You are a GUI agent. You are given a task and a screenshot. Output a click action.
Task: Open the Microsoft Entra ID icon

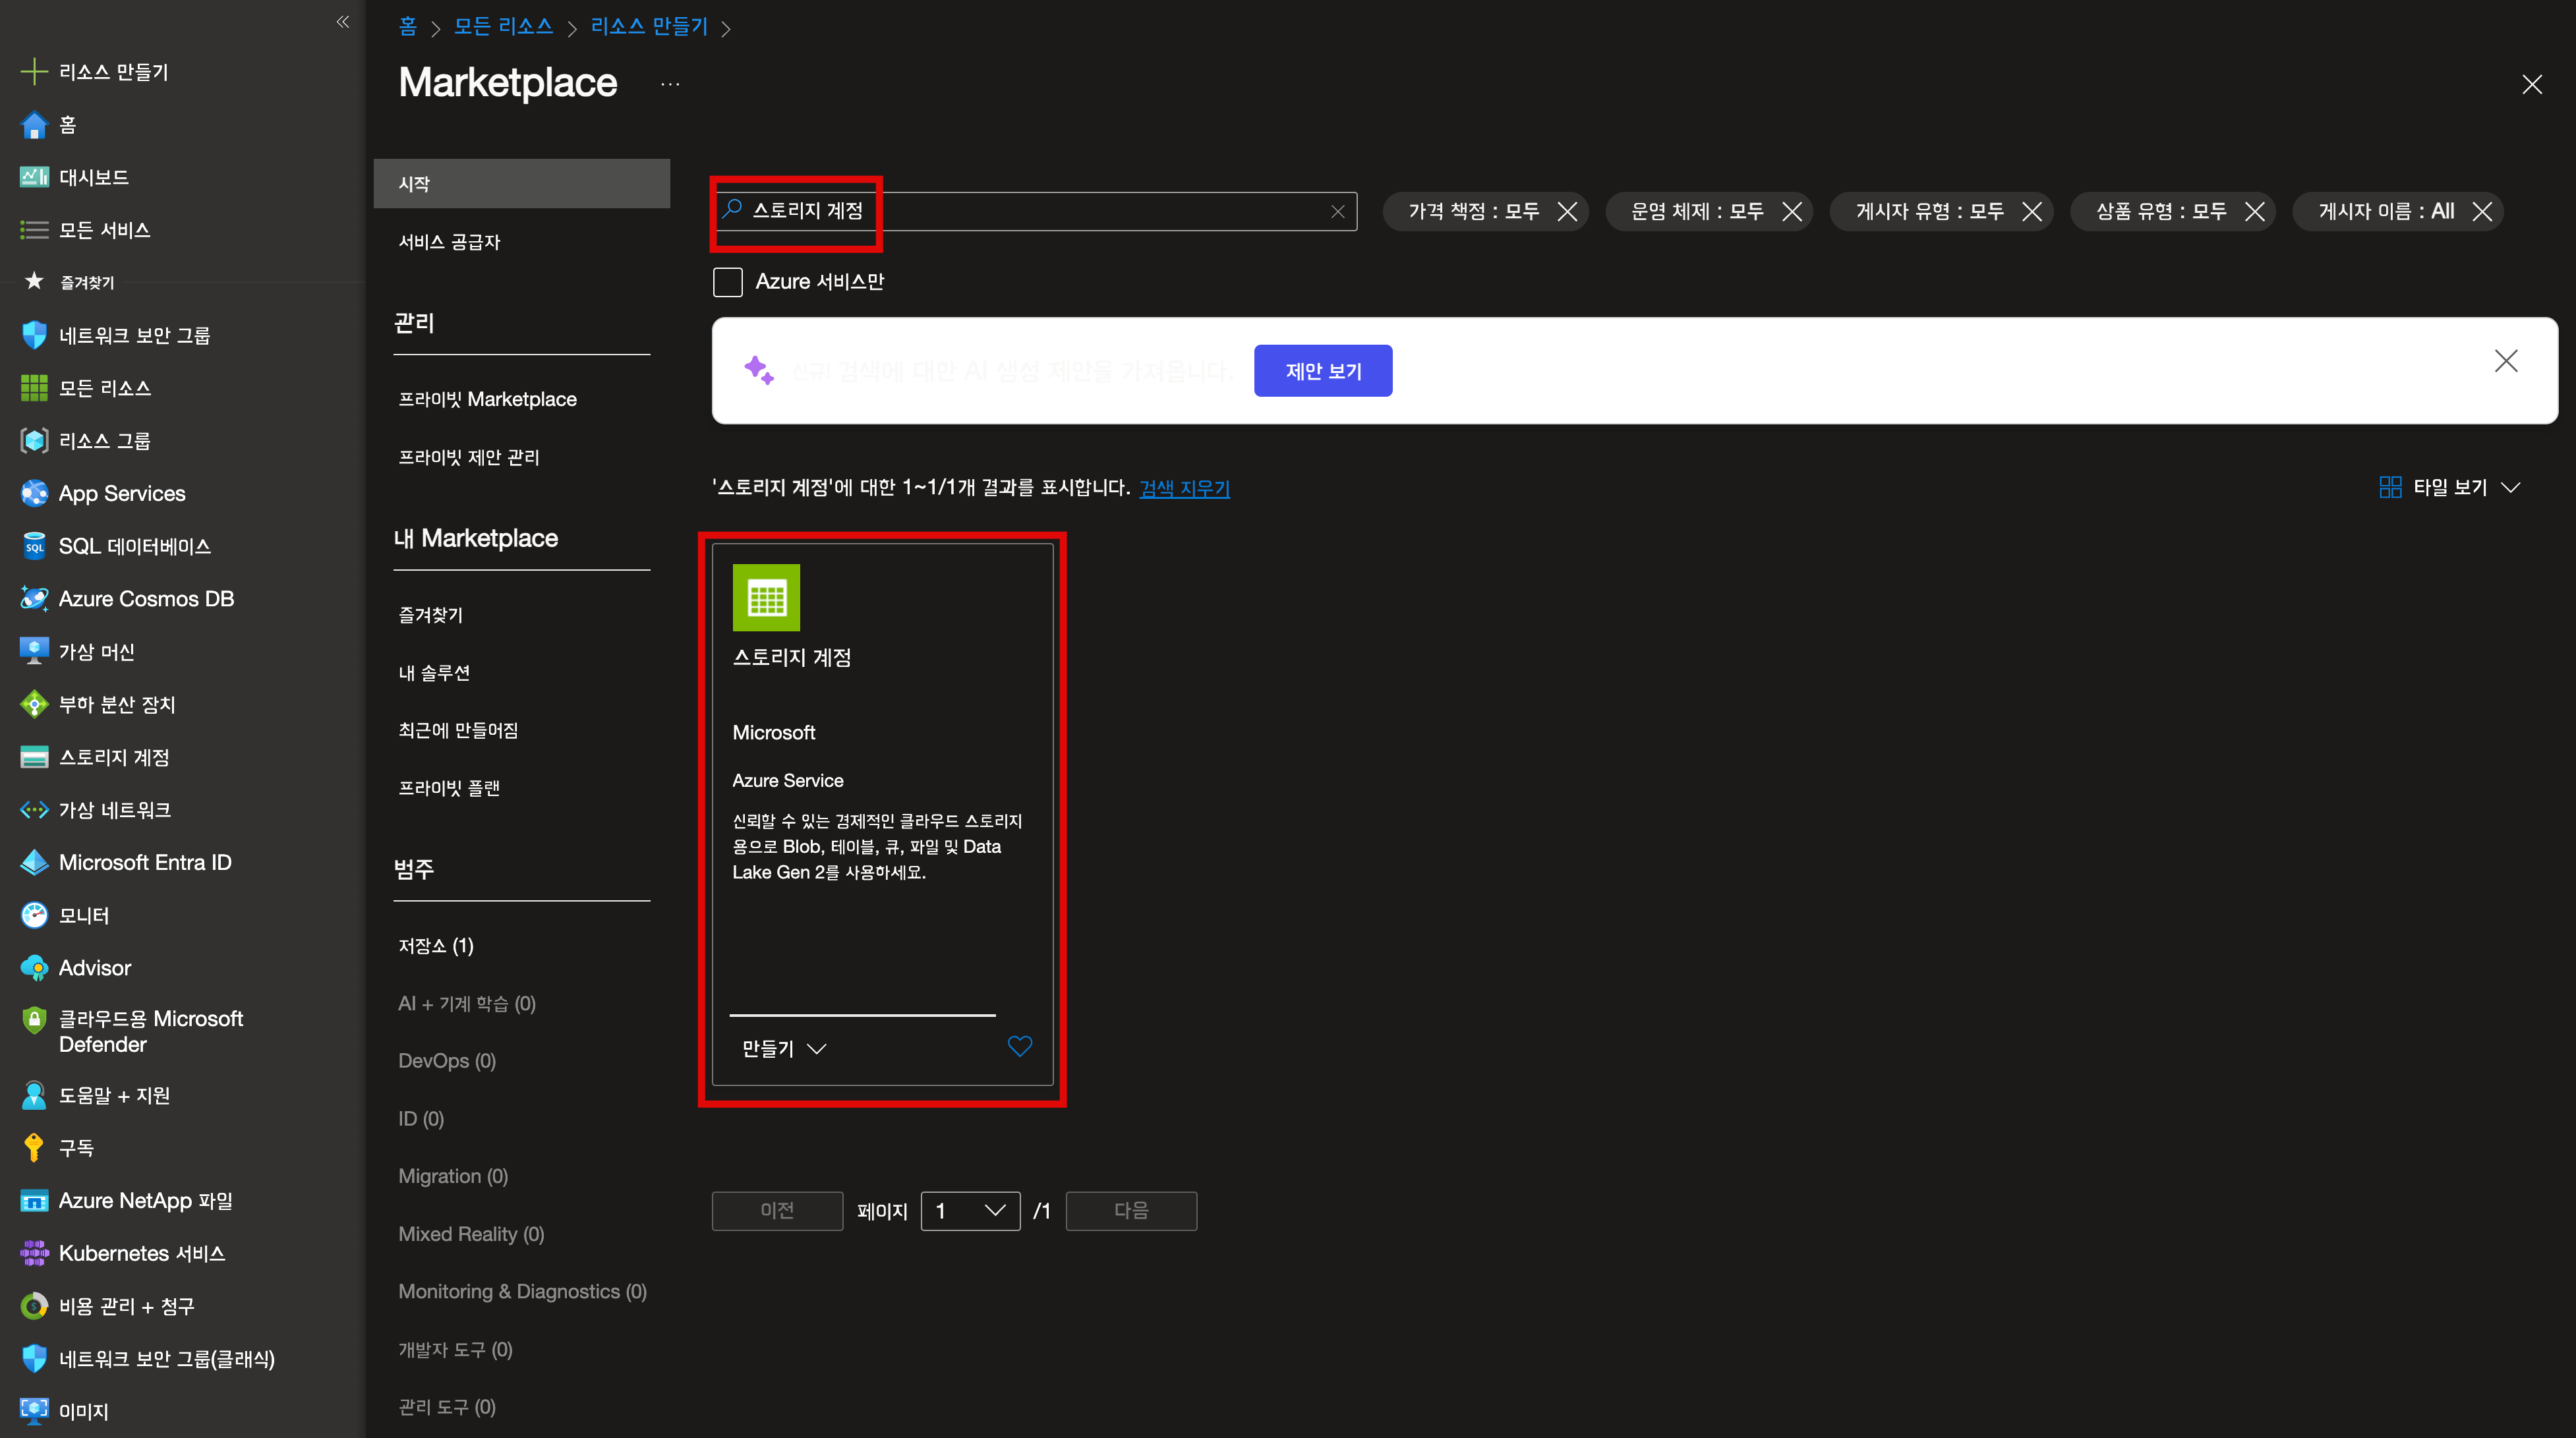click(x=34, y=862)
